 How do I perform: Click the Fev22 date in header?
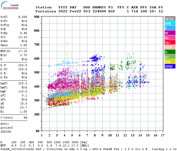75,12
